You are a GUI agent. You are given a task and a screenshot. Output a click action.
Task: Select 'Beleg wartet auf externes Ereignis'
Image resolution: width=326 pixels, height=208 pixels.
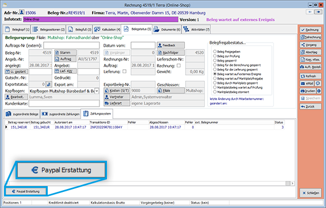tap(215, 74)
